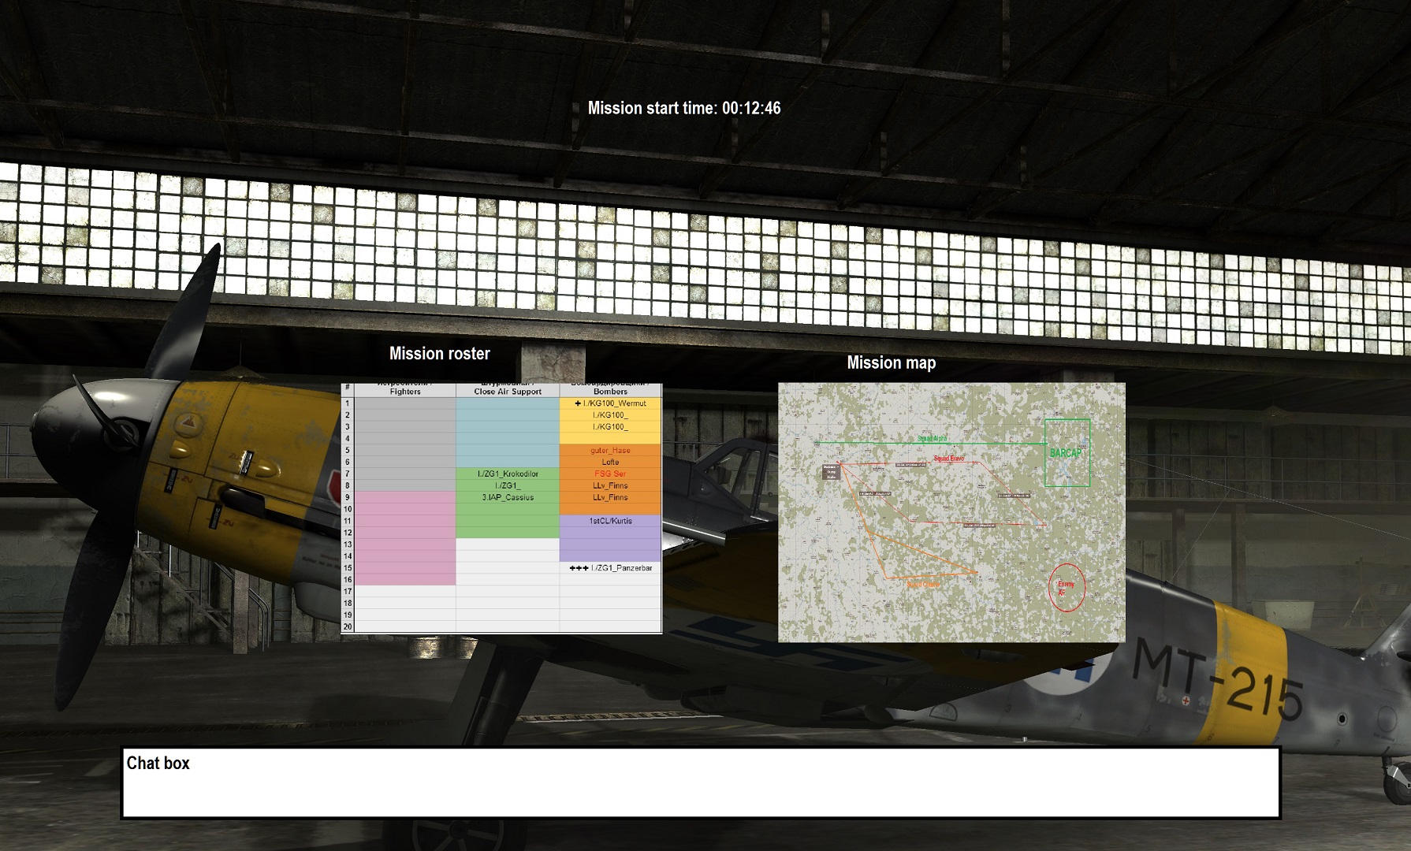Select the 'I./ZG1_Panzerbar' roster entry

pyautogui.click(x=622, y=568)
